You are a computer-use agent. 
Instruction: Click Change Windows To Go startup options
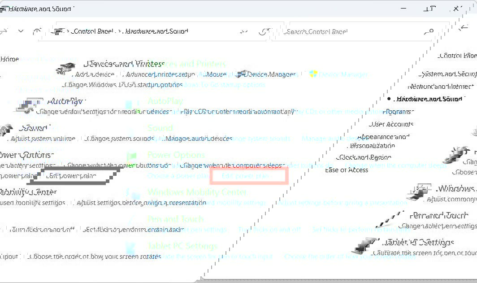122,85
